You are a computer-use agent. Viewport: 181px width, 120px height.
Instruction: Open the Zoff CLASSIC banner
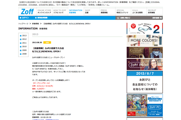pos(144,53)
